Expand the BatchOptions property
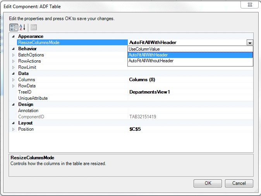This screenshot has width=261, height=196. tap(13, 55)
